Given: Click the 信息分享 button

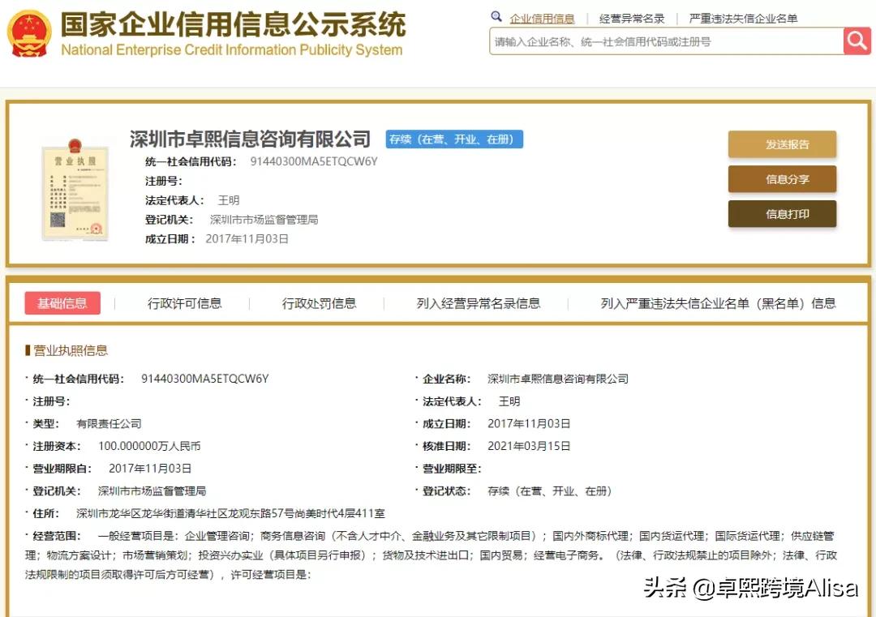Looking at the screenshot, I should tap(782, 180).
